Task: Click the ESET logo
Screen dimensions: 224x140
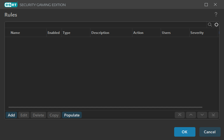Action: coord(11,4)
